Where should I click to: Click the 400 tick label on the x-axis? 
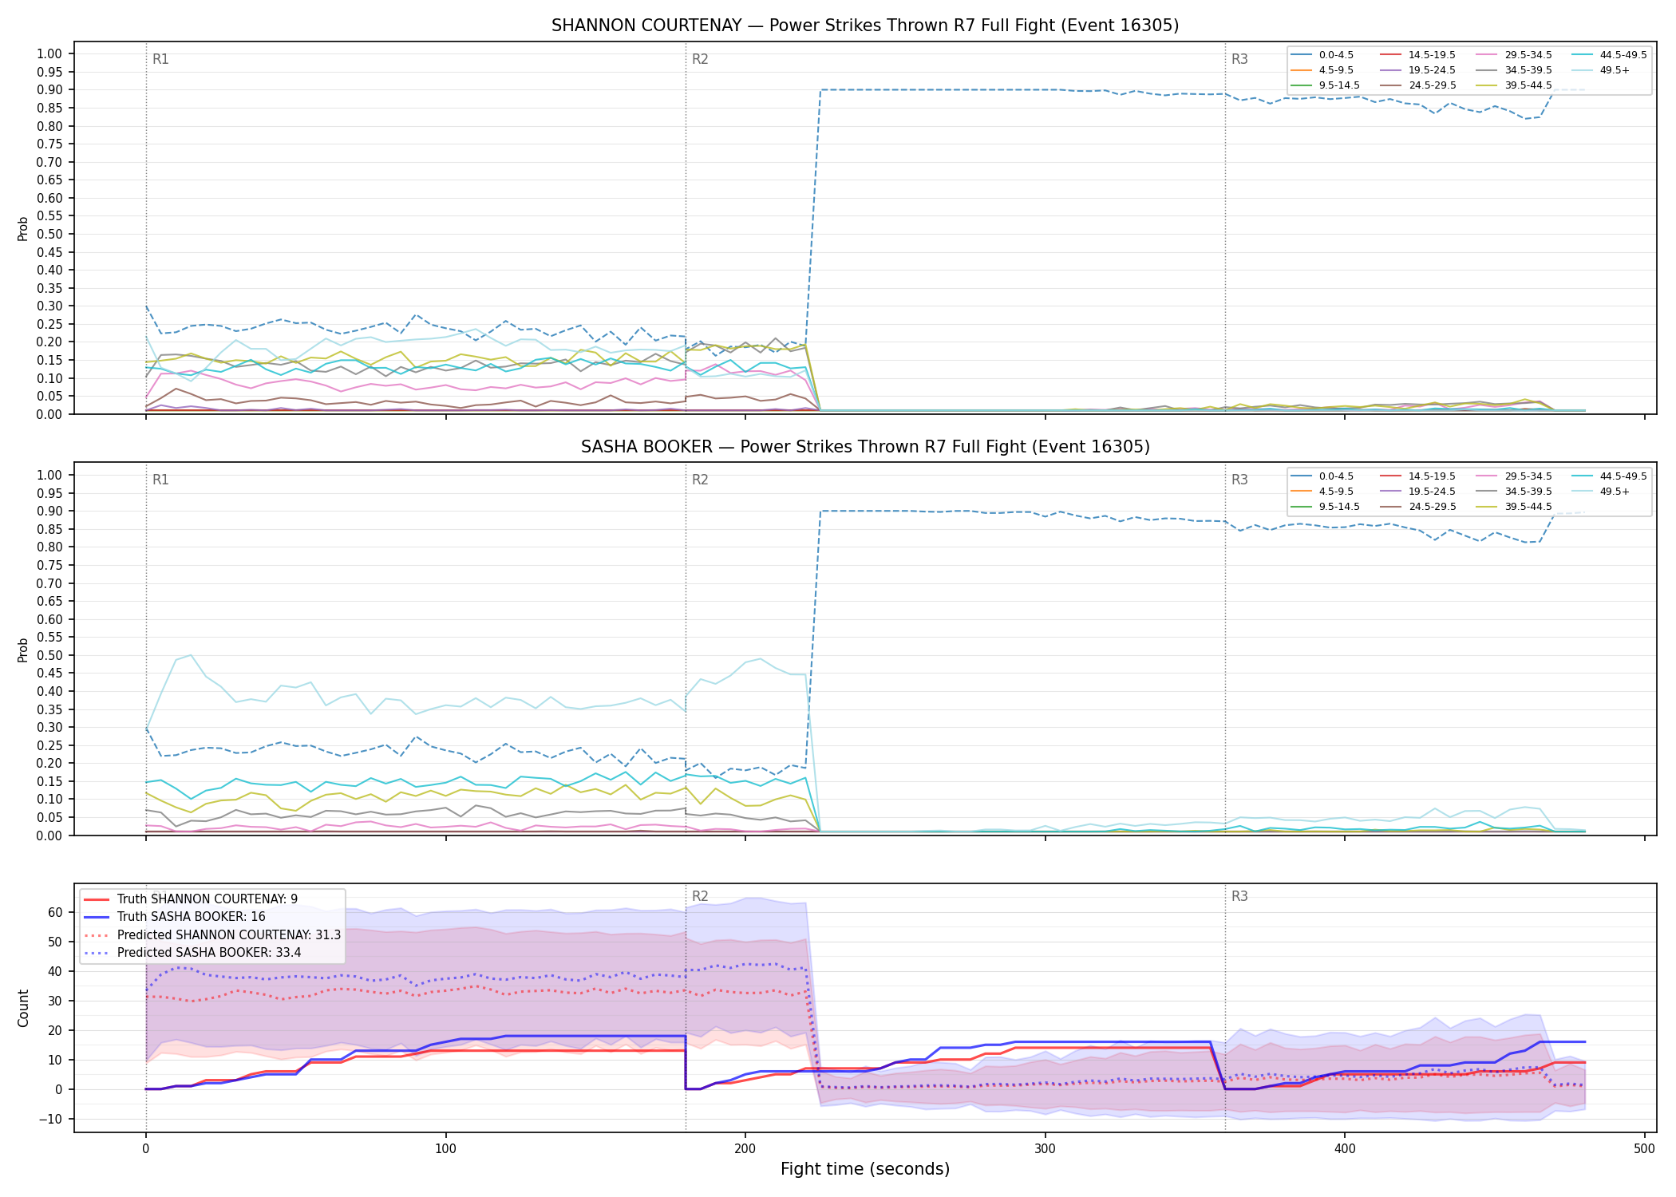pos(1345,1149)
